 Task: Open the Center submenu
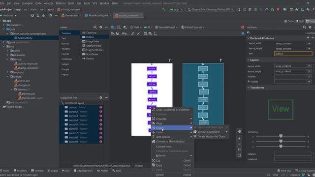[172, 132]
